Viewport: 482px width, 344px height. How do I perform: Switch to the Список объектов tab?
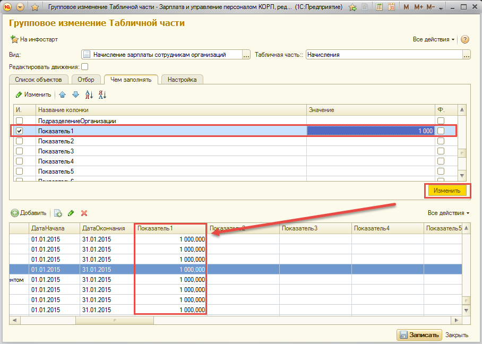38,80
